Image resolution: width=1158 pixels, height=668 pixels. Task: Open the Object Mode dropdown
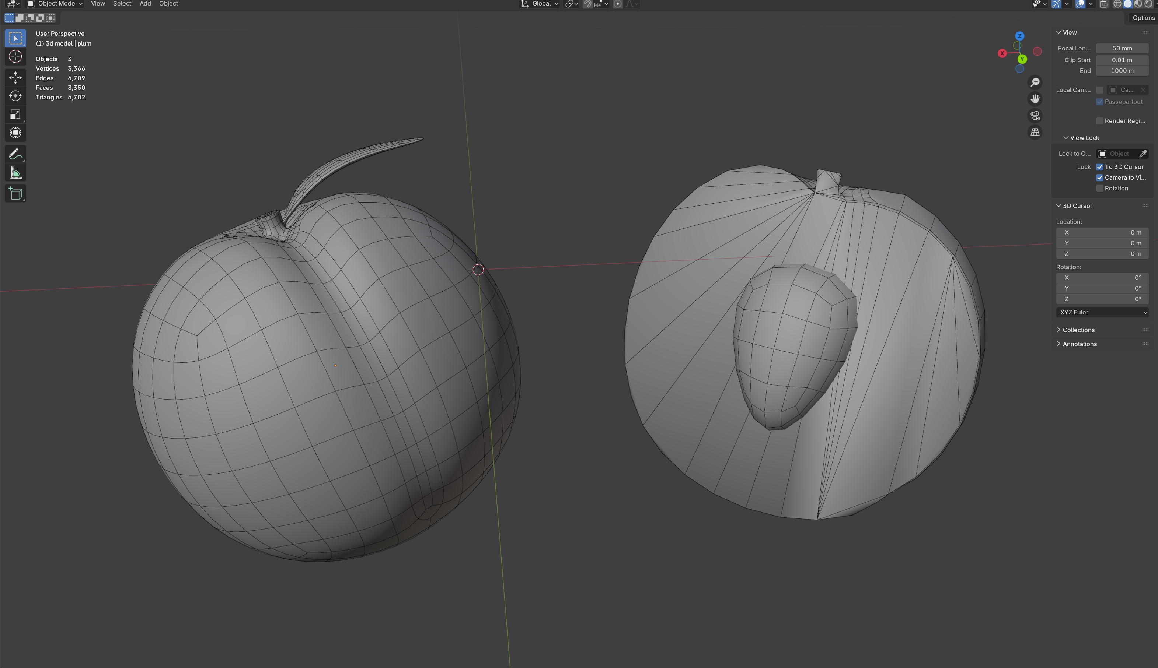55,4
